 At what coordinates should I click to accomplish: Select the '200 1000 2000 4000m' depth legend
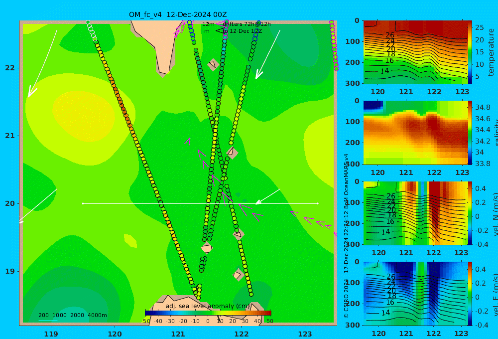point(73,315)
